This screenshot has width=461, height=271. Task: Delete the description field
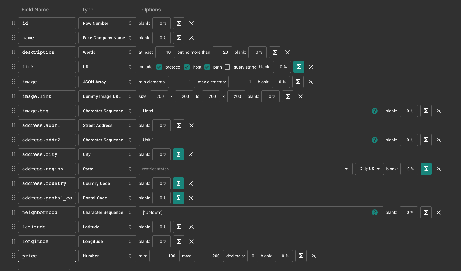coord(287,52)
